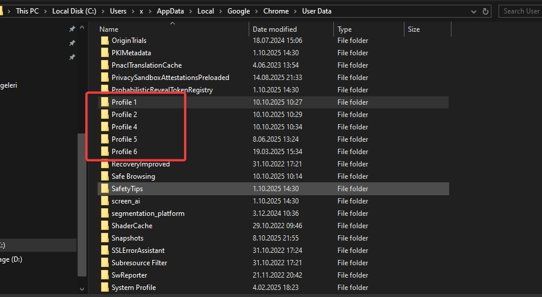
Task: Sort by the Name column header
Action: click(109, 29)
